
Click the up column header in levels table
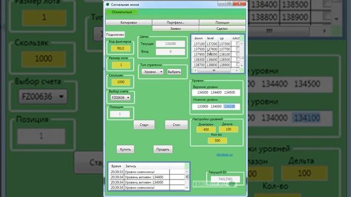click(224, 38)
